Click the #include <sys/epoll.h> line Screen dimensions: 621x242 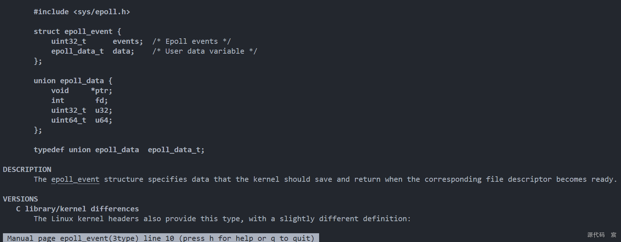(x=82, y=12)
